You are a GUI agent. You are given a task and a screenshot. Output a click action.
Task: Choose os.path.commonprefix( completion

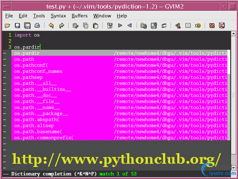coord(119,137)
